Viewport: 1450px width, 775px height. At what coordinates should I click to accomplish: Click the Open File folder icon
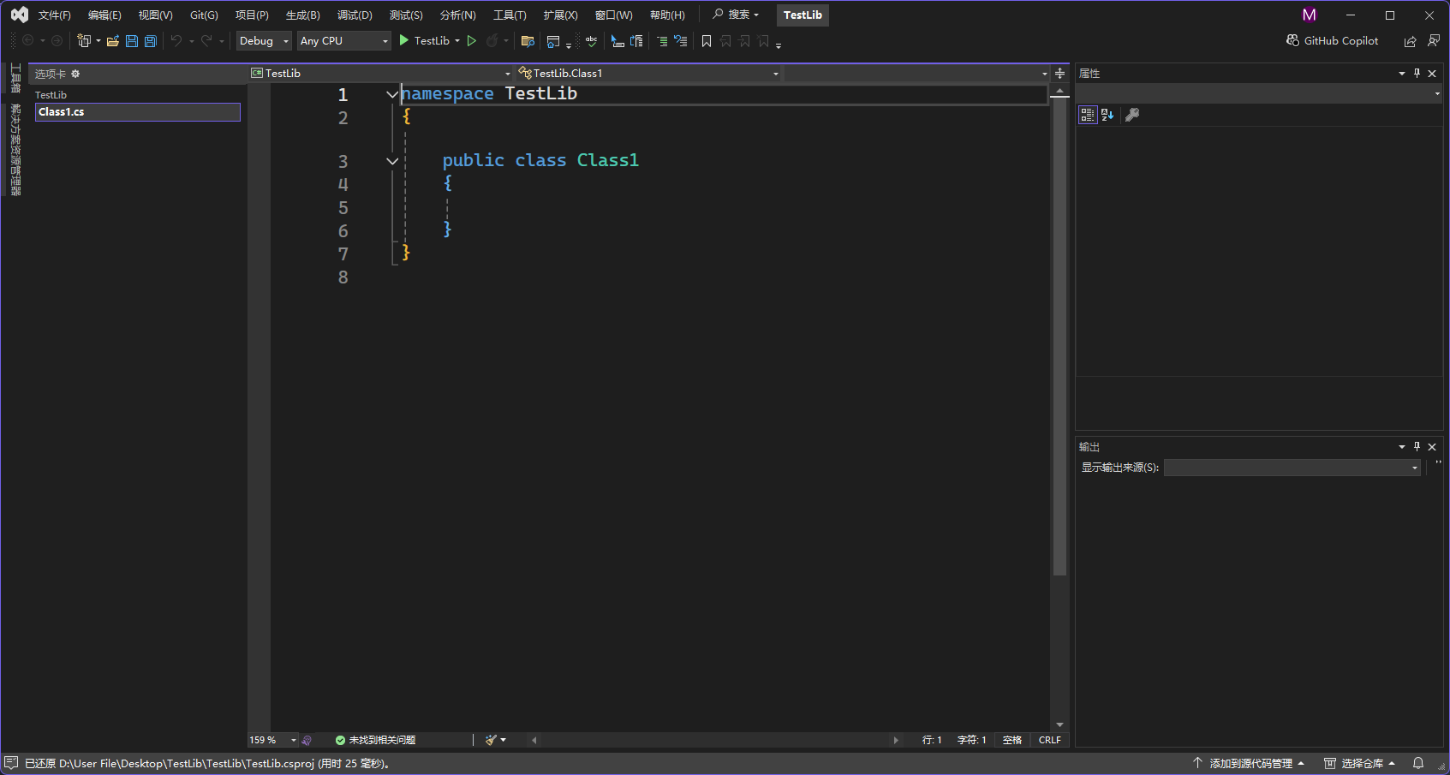pyautogui.click(x=112, y=41)
